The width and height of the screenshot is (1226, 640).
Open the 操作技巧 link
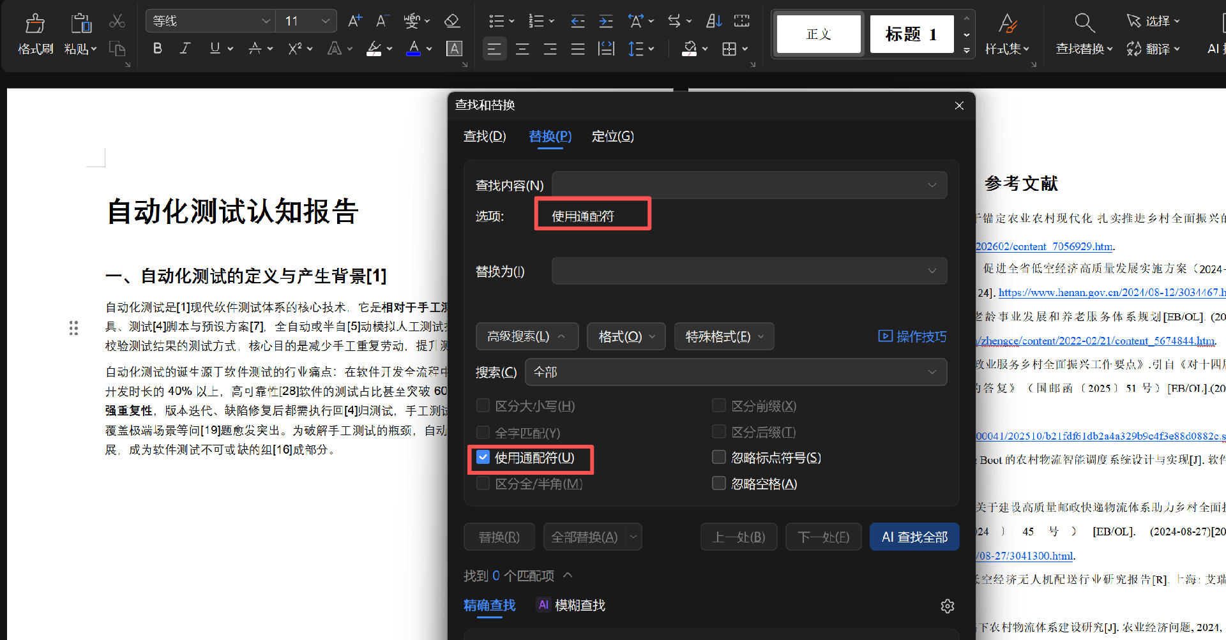(912, 336)
